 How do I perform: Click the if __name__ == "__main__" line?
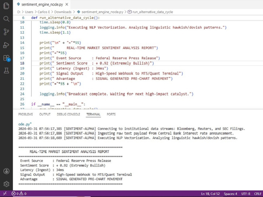pyautogui.click(x=58, y=104)
